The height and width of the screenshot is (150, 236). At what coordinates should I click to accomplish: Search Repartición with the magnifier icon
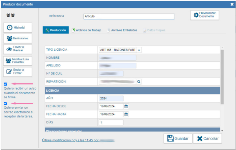[x=139, y=82]
